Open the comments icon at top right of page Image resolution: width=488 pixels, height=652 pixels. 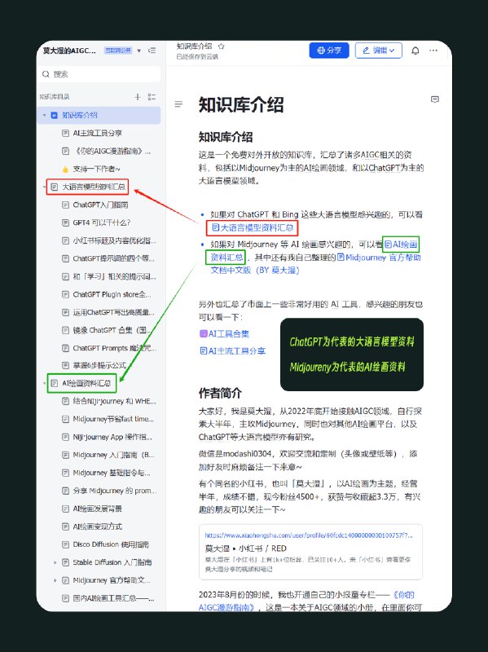click(435, 99)
